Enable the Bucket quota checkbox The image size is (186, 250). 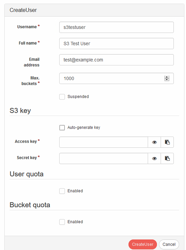pyautogui.click(x=62, y=222)
